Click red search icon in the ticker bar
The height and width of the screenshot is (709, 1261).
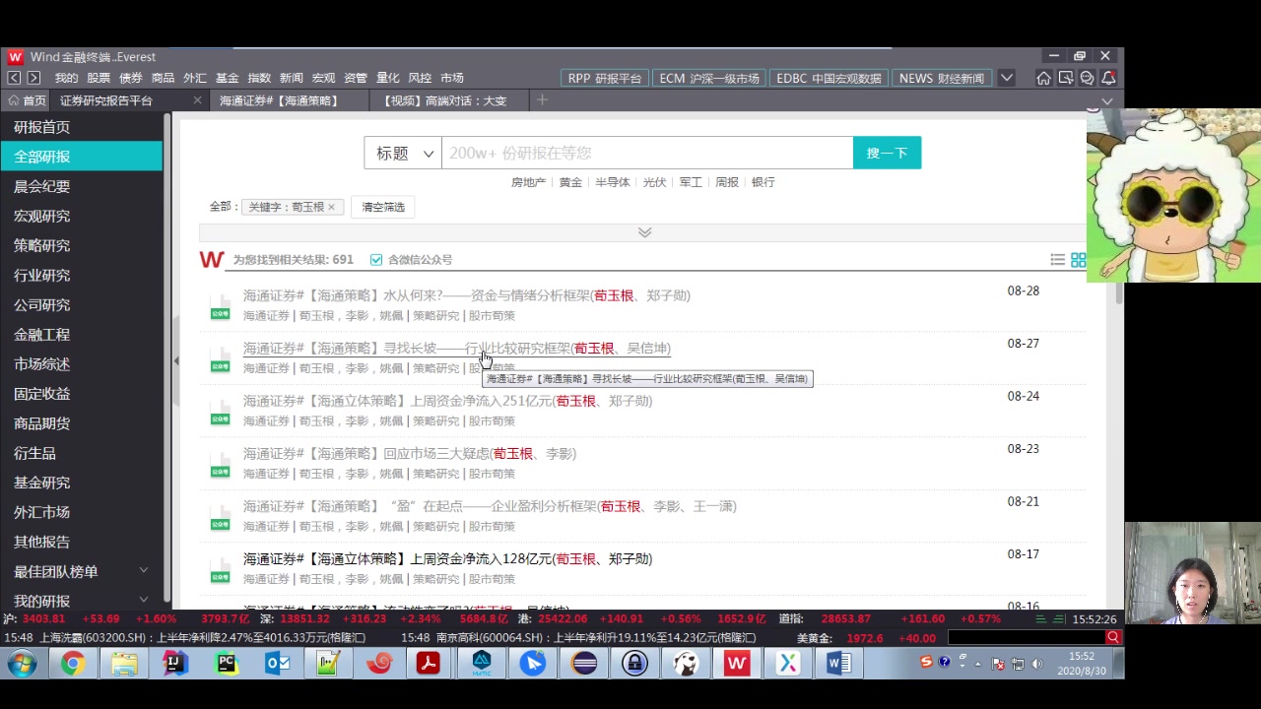(x=1113, y=637)
